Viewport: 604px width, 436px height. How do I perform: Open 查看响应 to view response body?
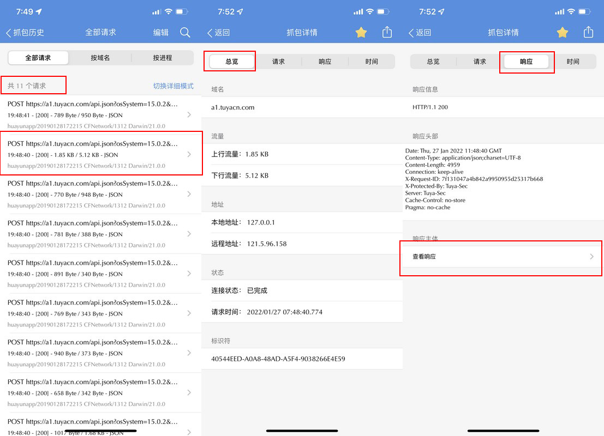pos(500,257)
